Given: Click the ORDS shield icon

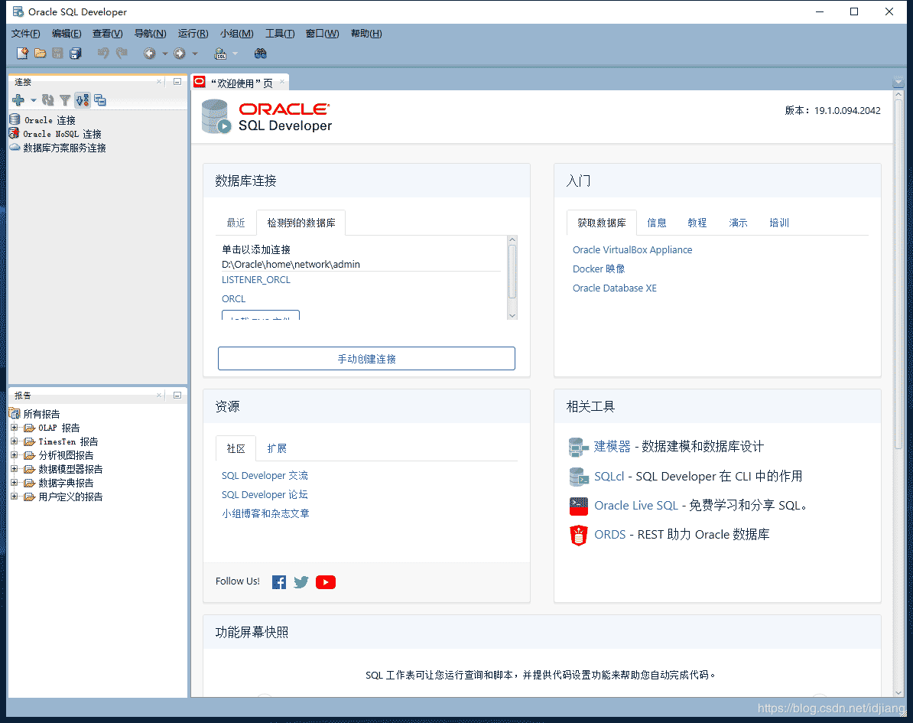Looking at the screenshot, I should tap(578, 535).
